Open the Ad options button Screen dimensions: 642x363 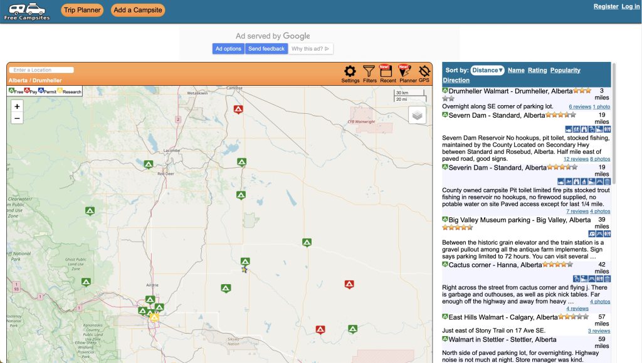tap(228, 49)
